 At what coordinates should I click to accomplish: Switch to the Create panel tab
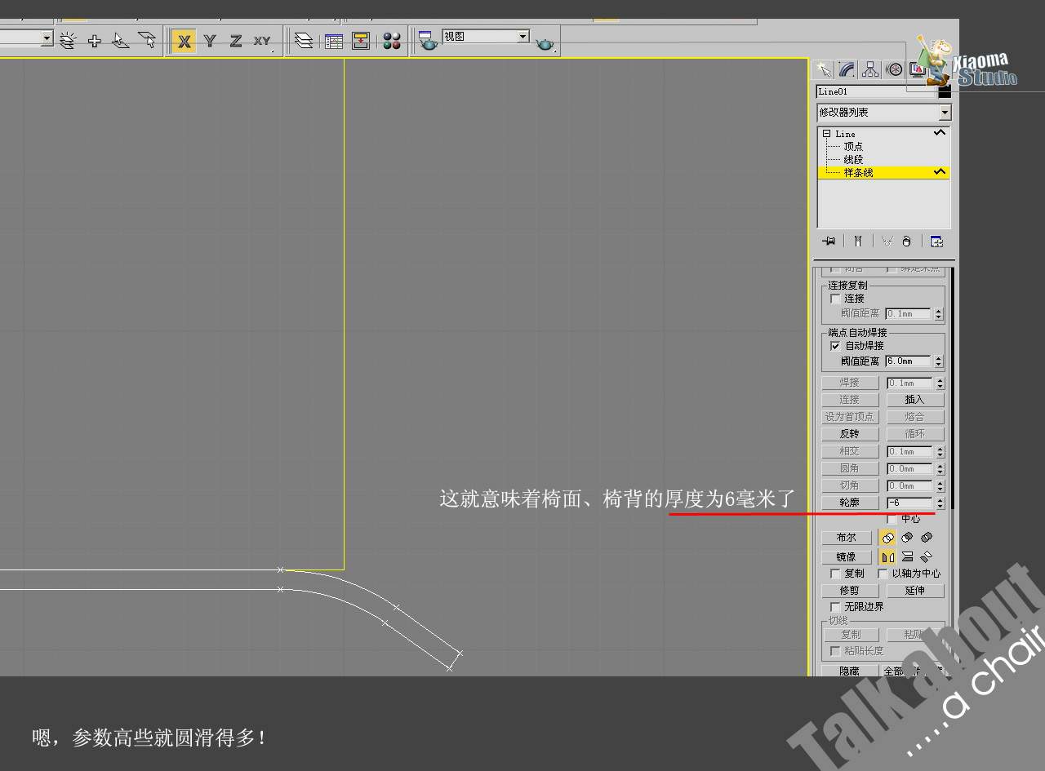point(823,70)
